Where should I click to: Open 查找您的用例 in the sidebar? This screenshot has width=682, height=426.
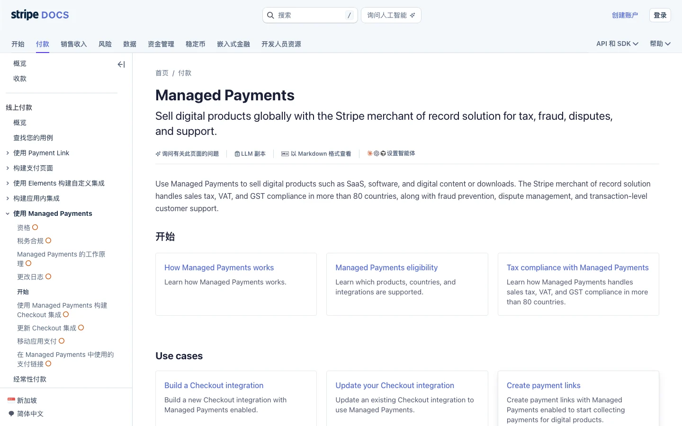(33, 138)
